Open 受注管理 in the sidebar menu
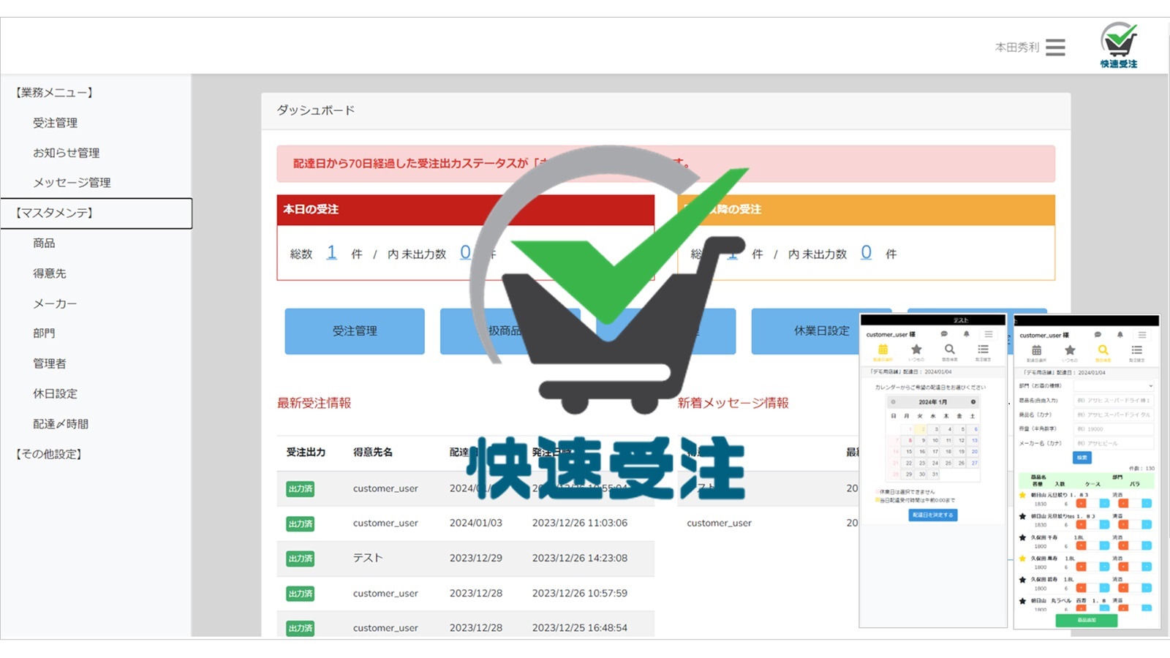The width and height of the screenshot is (1170, 658). [55, 123]
